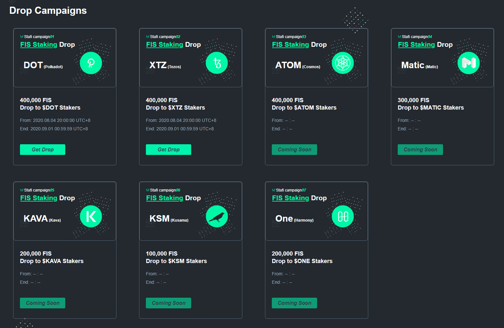Open FIS Staking link in KAVA card
Image resolution: width=504 pixels, height=328 pixels.
click(39, 198)
